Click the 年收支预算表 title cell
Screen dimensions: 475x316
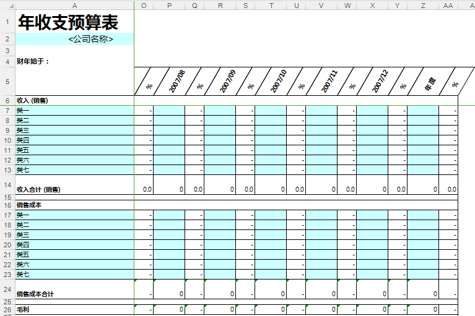[x=74, y=23]
